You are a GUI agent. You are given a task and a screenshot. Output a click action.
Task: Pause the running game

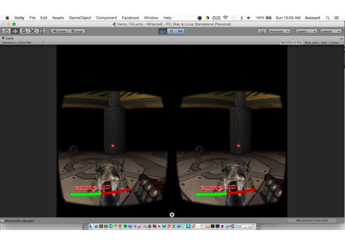(171, 31)
